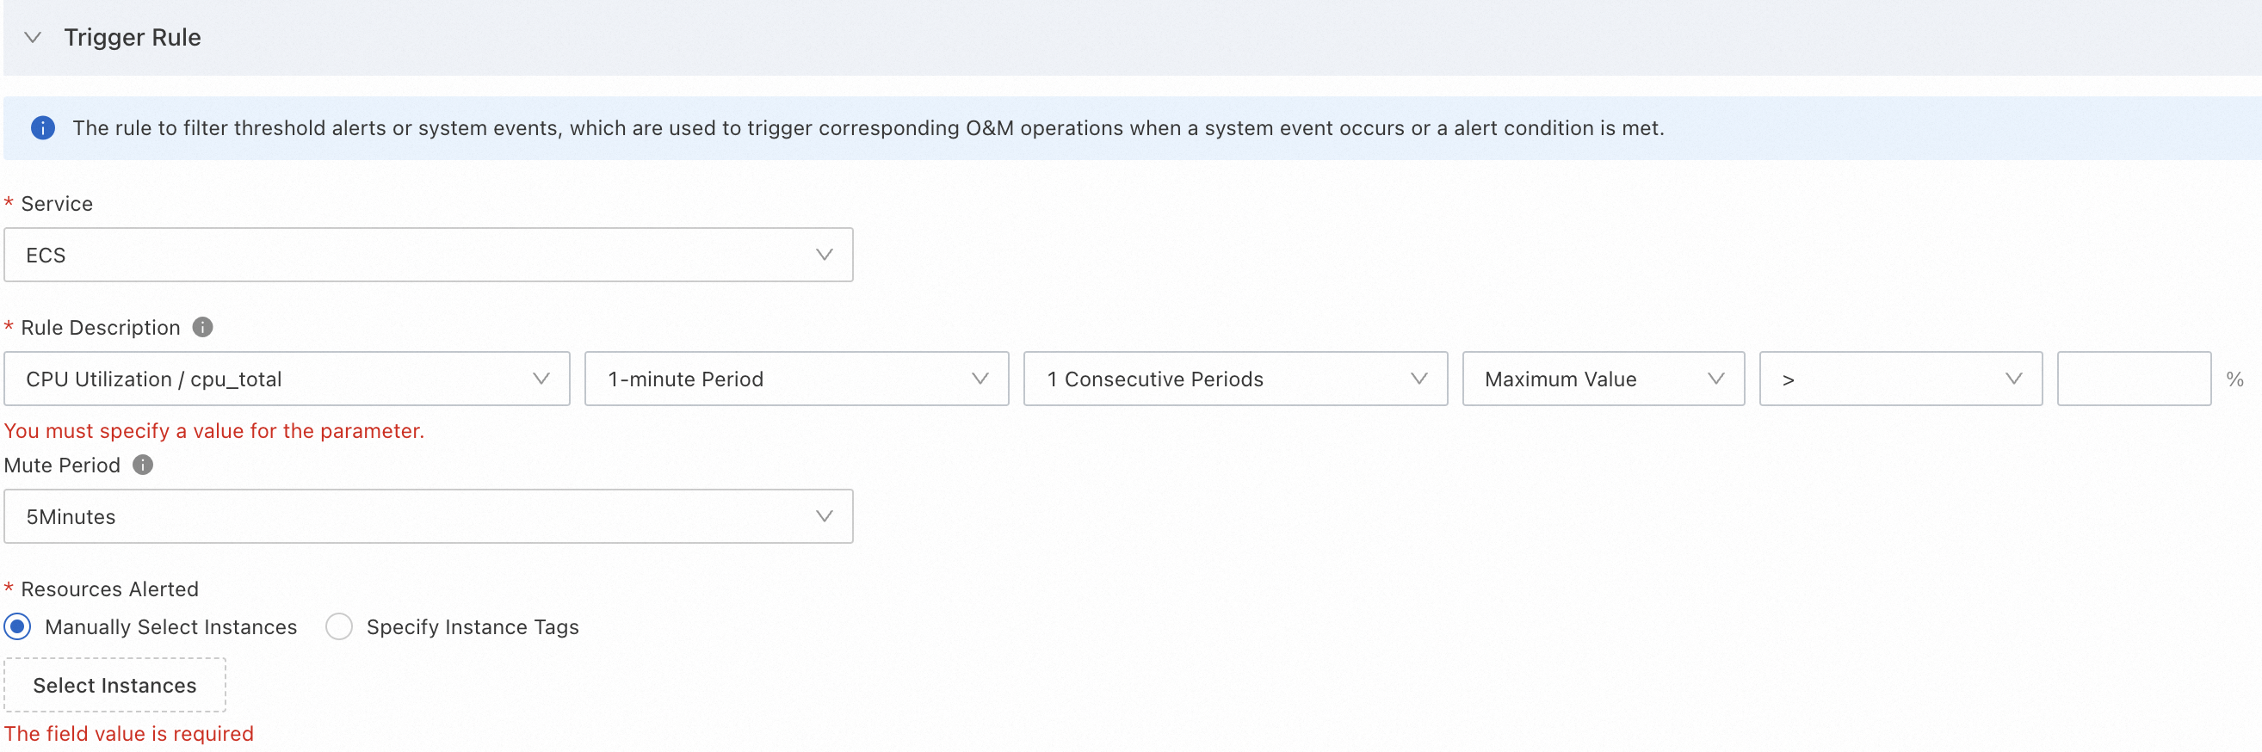Click the Mute Period field label
This screenshot has width=2262, height=752.
point(62,465)
